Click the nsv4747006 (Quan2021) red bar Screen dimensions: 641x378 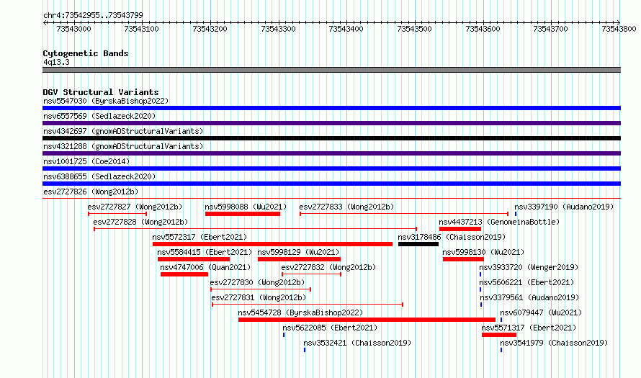(184, 274)
